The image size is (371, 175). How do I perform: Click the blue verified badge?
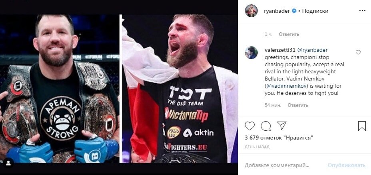pos(294,11)
